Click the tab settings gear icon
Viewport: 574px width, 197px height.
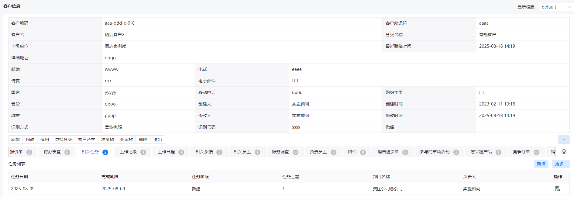[564, 152]
